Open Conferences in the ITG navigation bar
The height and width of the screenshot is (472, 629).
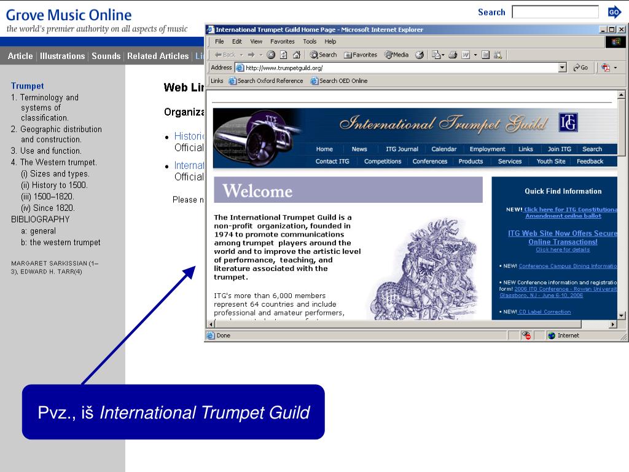(429, 162)
